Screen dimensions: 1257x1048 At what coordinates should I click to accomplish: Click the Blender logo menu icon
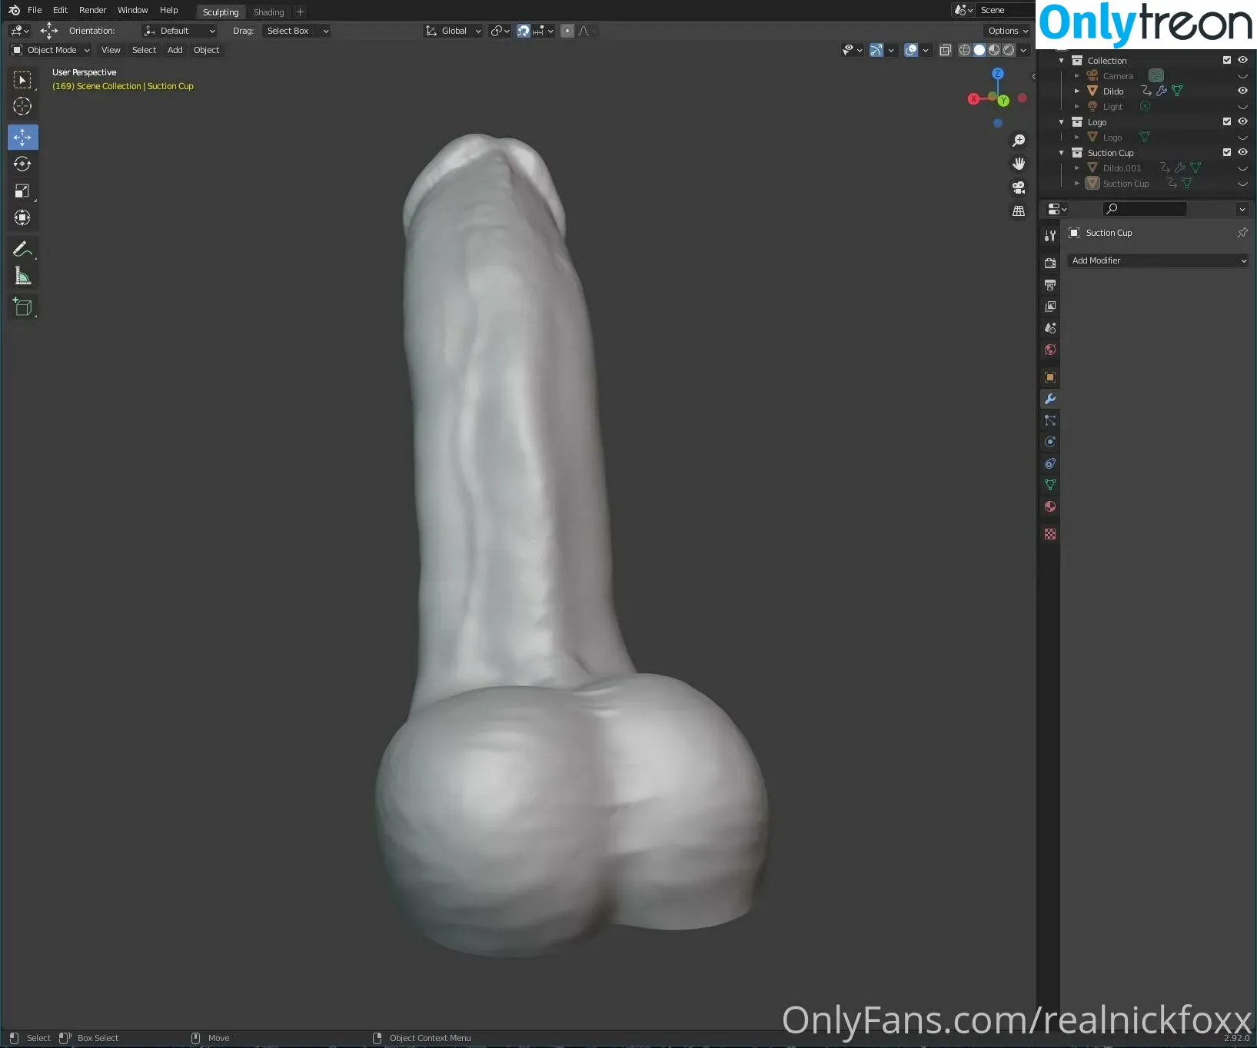click(x=14, y=10)
